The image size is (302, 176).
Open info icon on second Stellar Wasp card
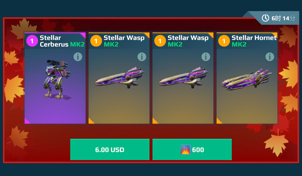click(206, 57)
